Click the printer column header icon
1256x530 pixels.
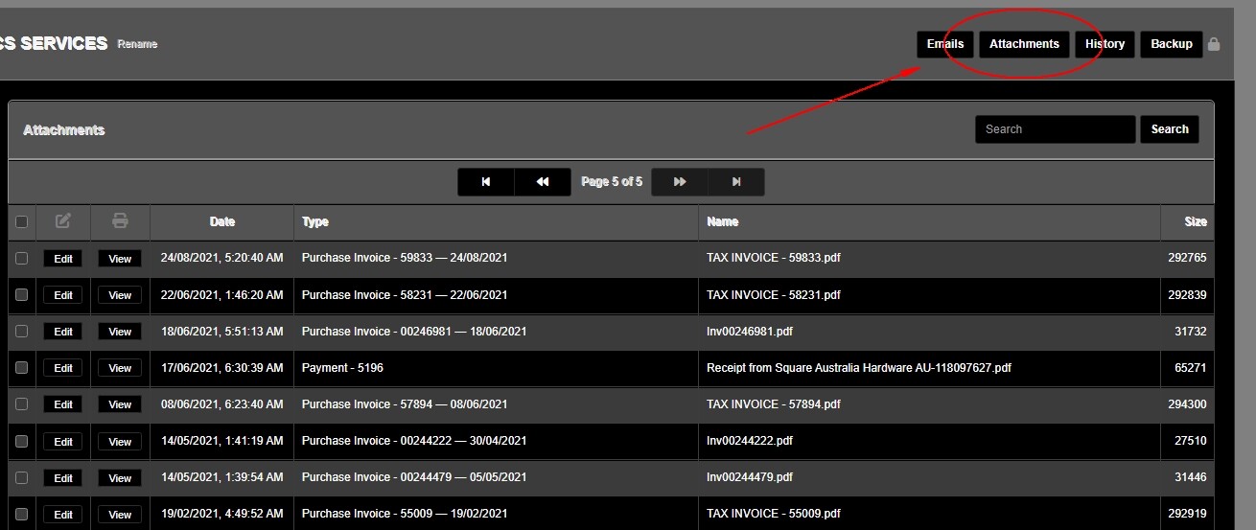(x=120, y=221)
